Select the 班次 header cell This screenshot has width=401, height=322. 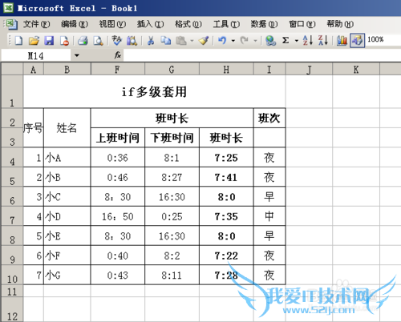pyautogui.click(x=269, y=118)
